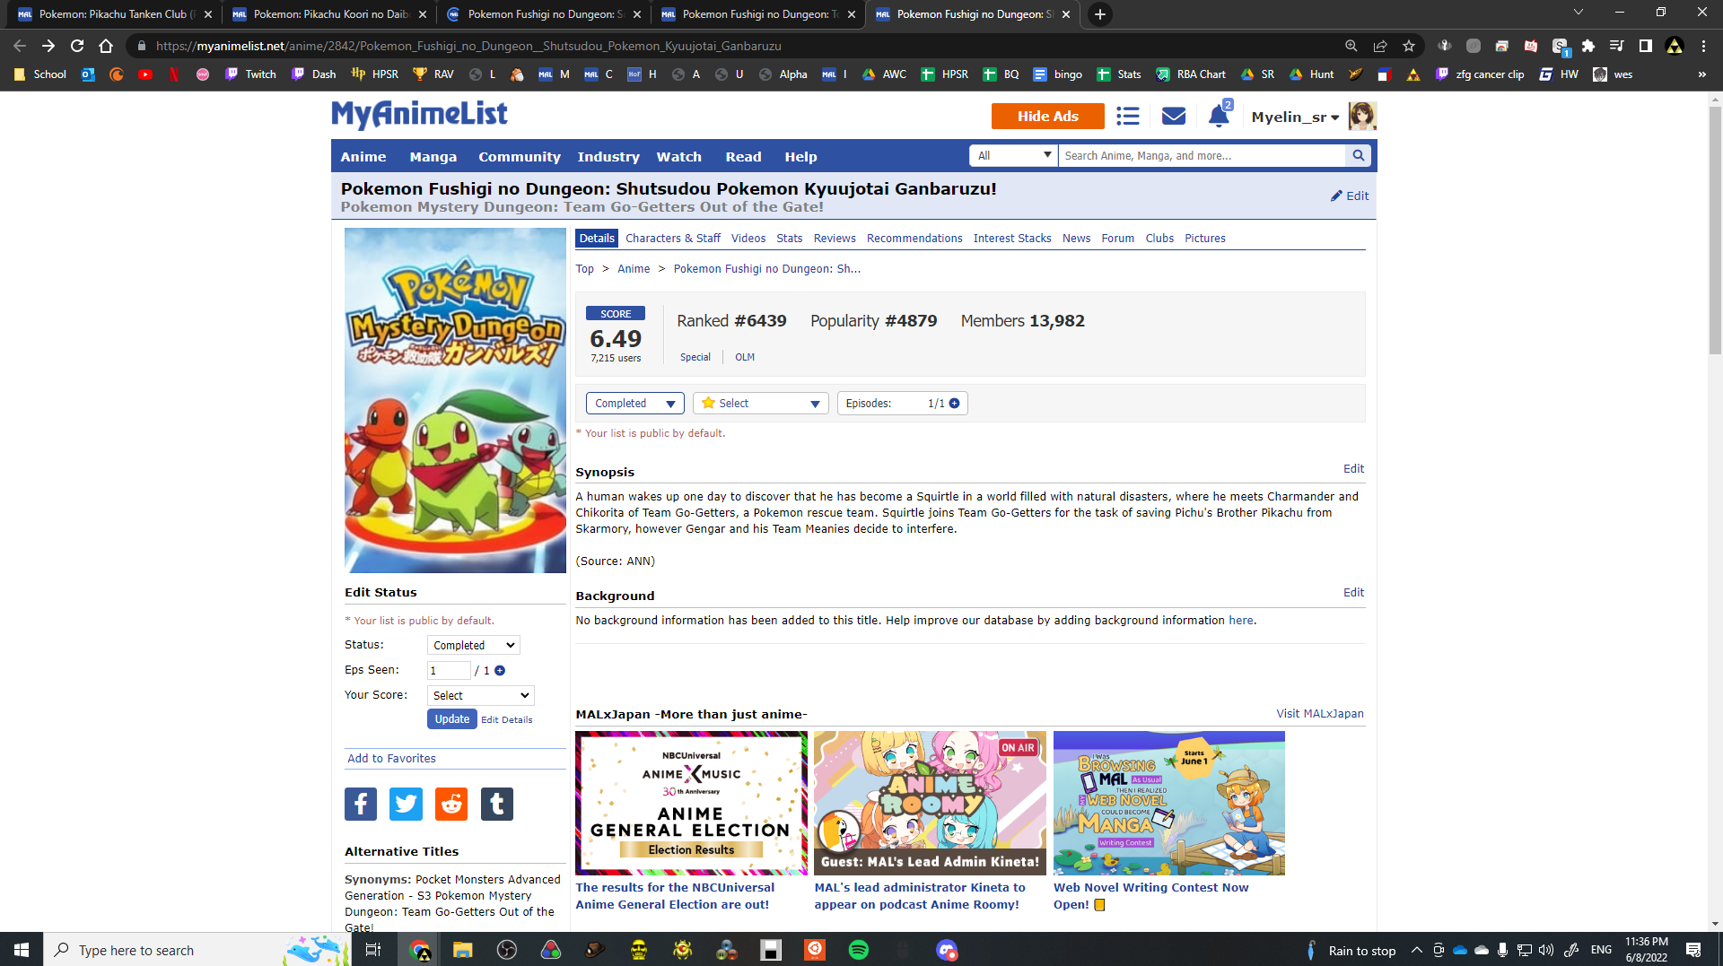Increment episodes with plus icon beside 1/1

pyautogui.click(x=955, y=403)
